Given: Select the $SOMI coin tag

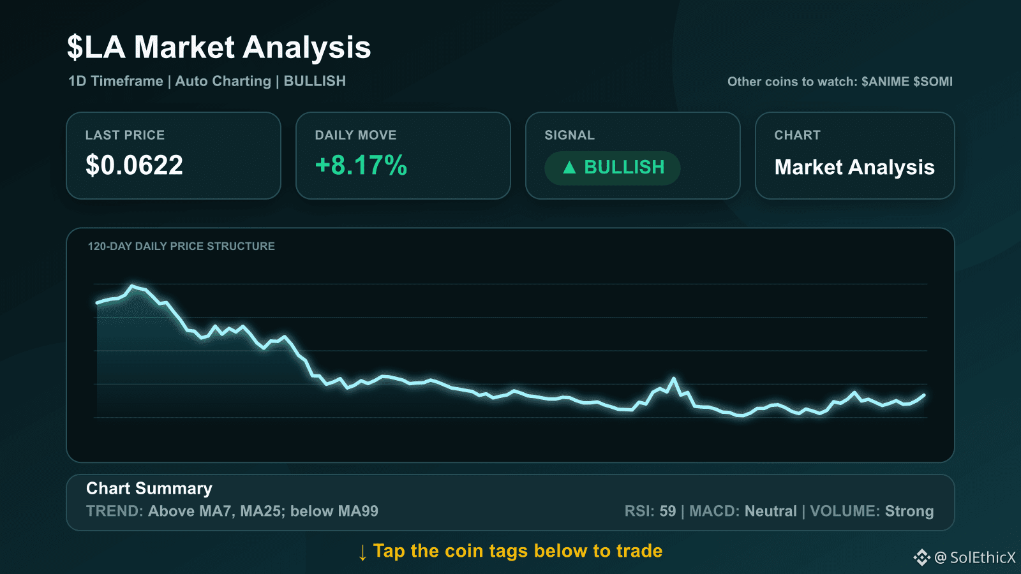Looking at the screenshot, I should click(x=933, y=82).
